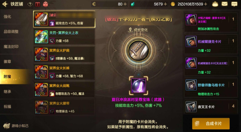This screenshot has width=241, height=132.
Task: Open the coin purse shop icon
Action: tap(215, 4)
